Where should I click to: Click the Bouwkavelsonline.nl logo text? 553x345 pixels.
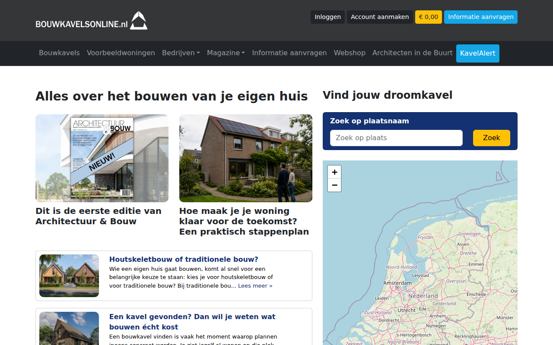(82, 24)
